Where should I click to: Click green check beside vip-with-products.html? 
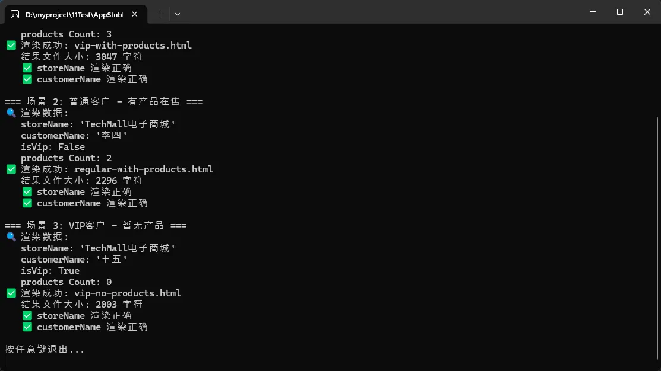(x=11, y=46)
